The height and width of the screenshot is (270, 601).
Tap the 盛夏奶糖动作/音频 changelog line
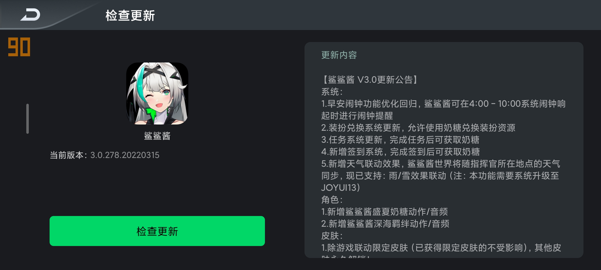coord(384,212)
